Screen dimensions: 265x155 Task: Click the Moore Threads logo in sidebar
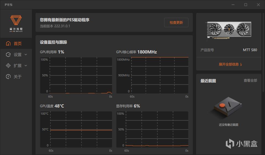coord(16,23)
